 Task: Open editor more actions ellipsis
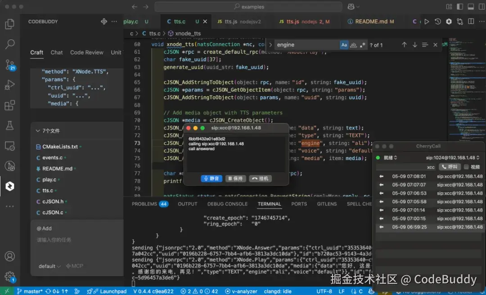coord(481,22)
